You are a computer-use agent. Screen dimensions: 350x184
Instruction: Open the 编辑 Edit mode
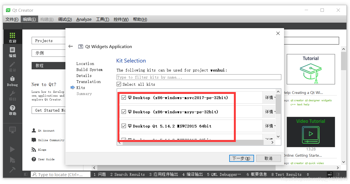pos(12,52)
